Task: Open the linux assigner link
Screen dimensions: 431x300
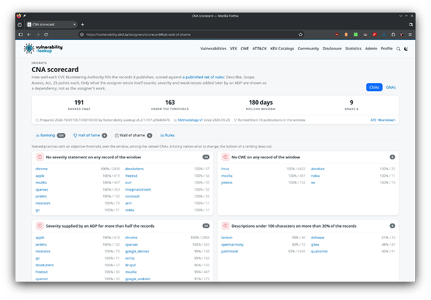Action: (x=225, y=169)
